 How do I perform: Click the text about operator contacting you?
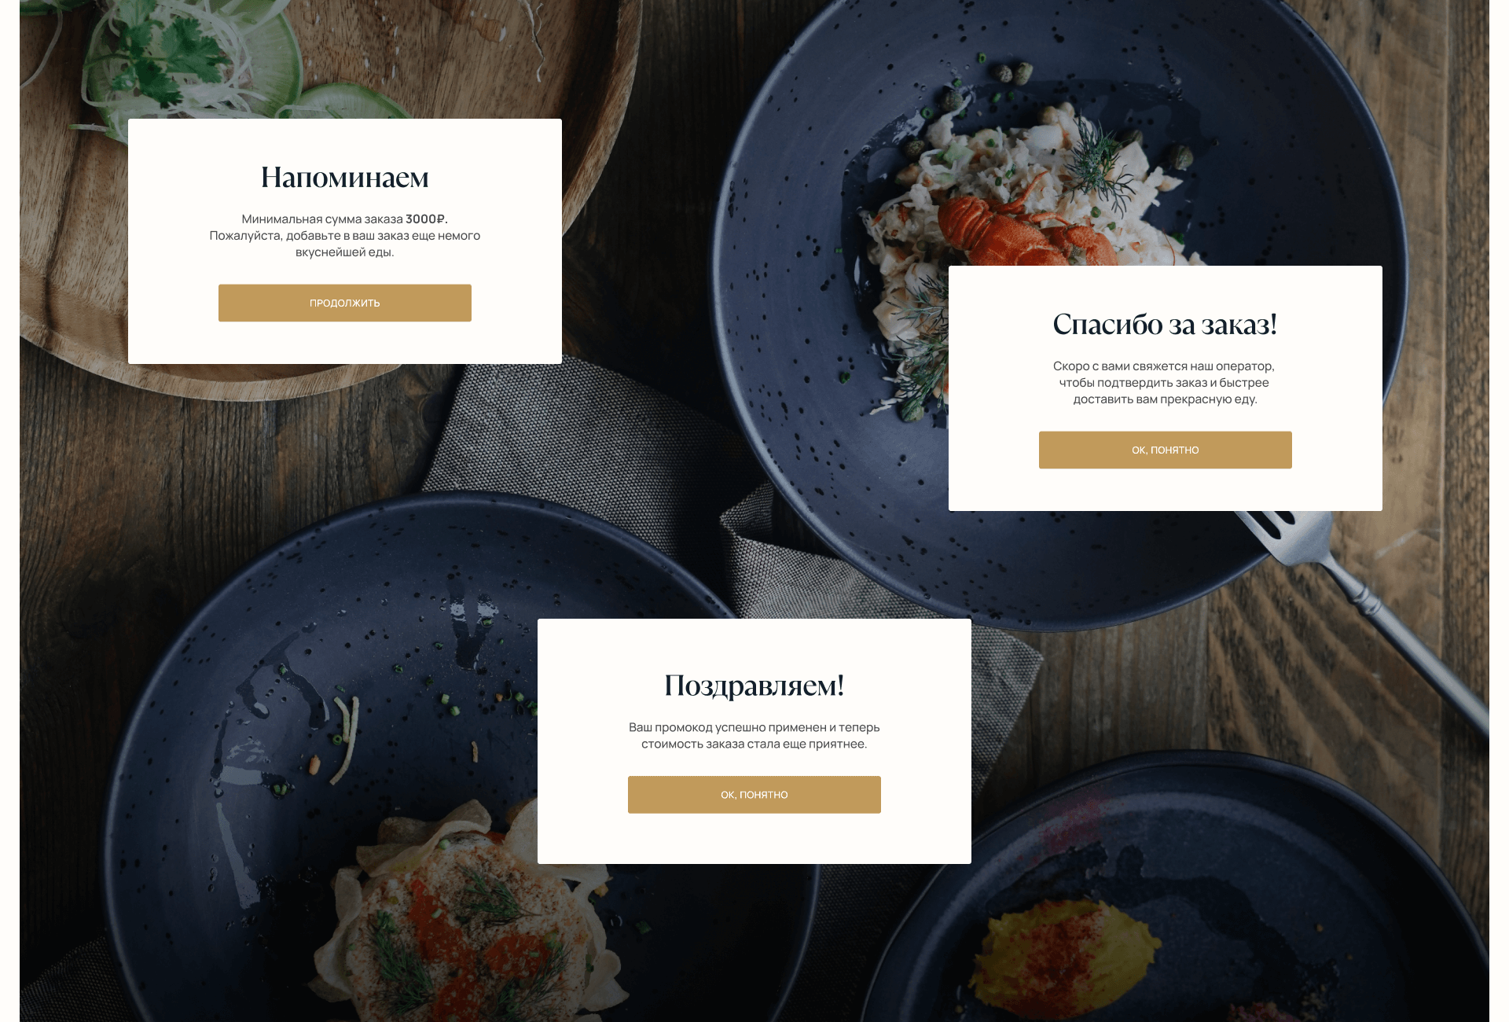(1164, 366)
